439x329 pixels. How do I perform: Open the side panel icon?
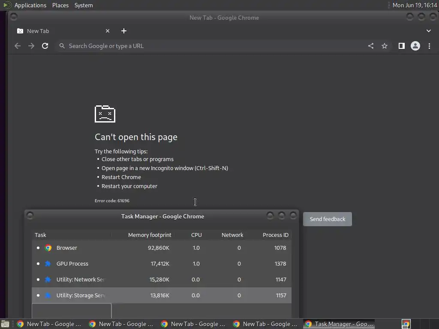point(401,46)
